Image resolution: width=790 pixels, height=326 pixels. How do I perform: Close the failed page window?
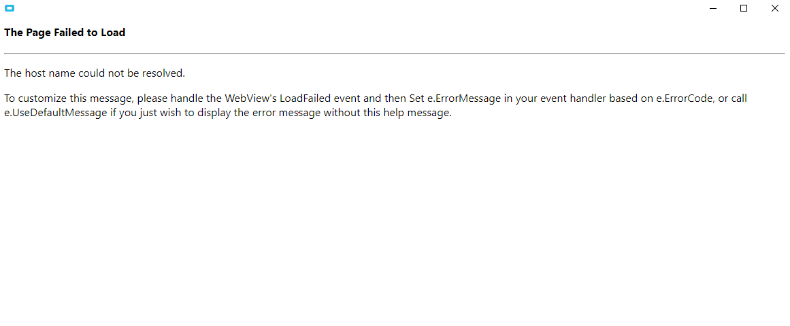click(x=774, y=9)
